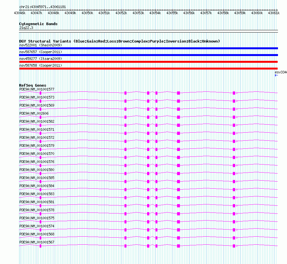This screenshot has height=264, width=287.
Task: Select transcript PDE9A|NM_001001577
Action: point(37,89)
